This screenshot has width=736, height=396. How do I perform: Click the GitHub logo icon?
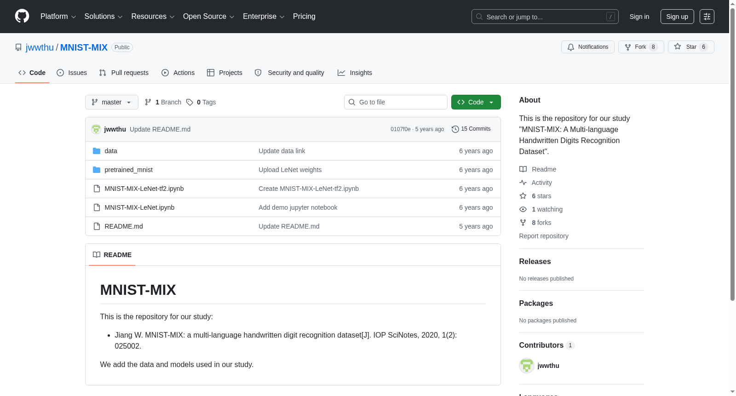point(22,16)
